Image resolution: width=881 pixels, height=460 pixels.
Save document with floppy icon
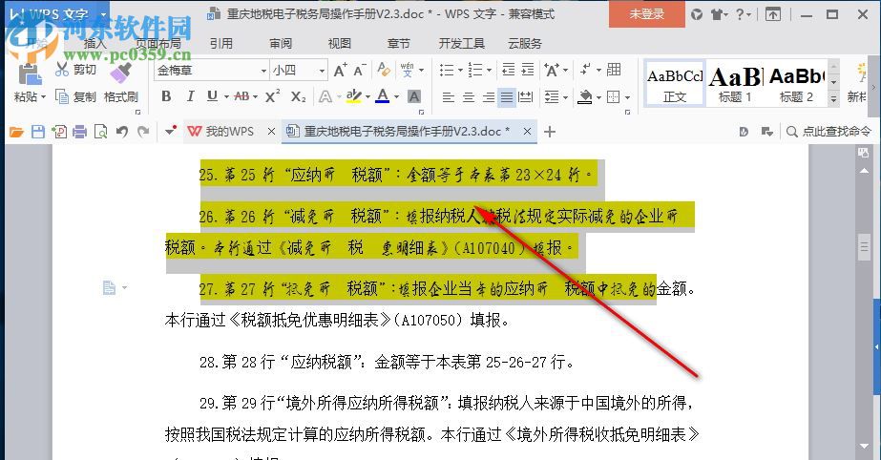click(x=37, y=132)
